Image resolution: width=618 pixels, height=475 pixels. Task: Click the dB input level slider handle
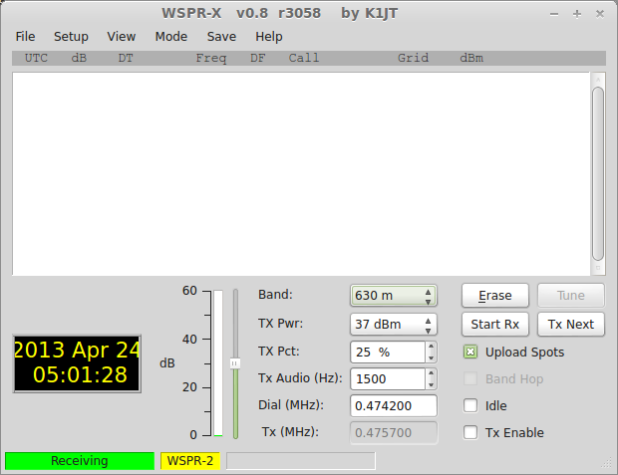pyautogui.click(x=235, y=363)
